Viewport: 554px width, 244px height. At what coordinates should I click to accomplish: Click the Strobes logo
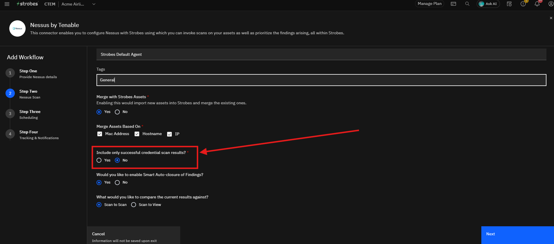[x=27, y=4]
